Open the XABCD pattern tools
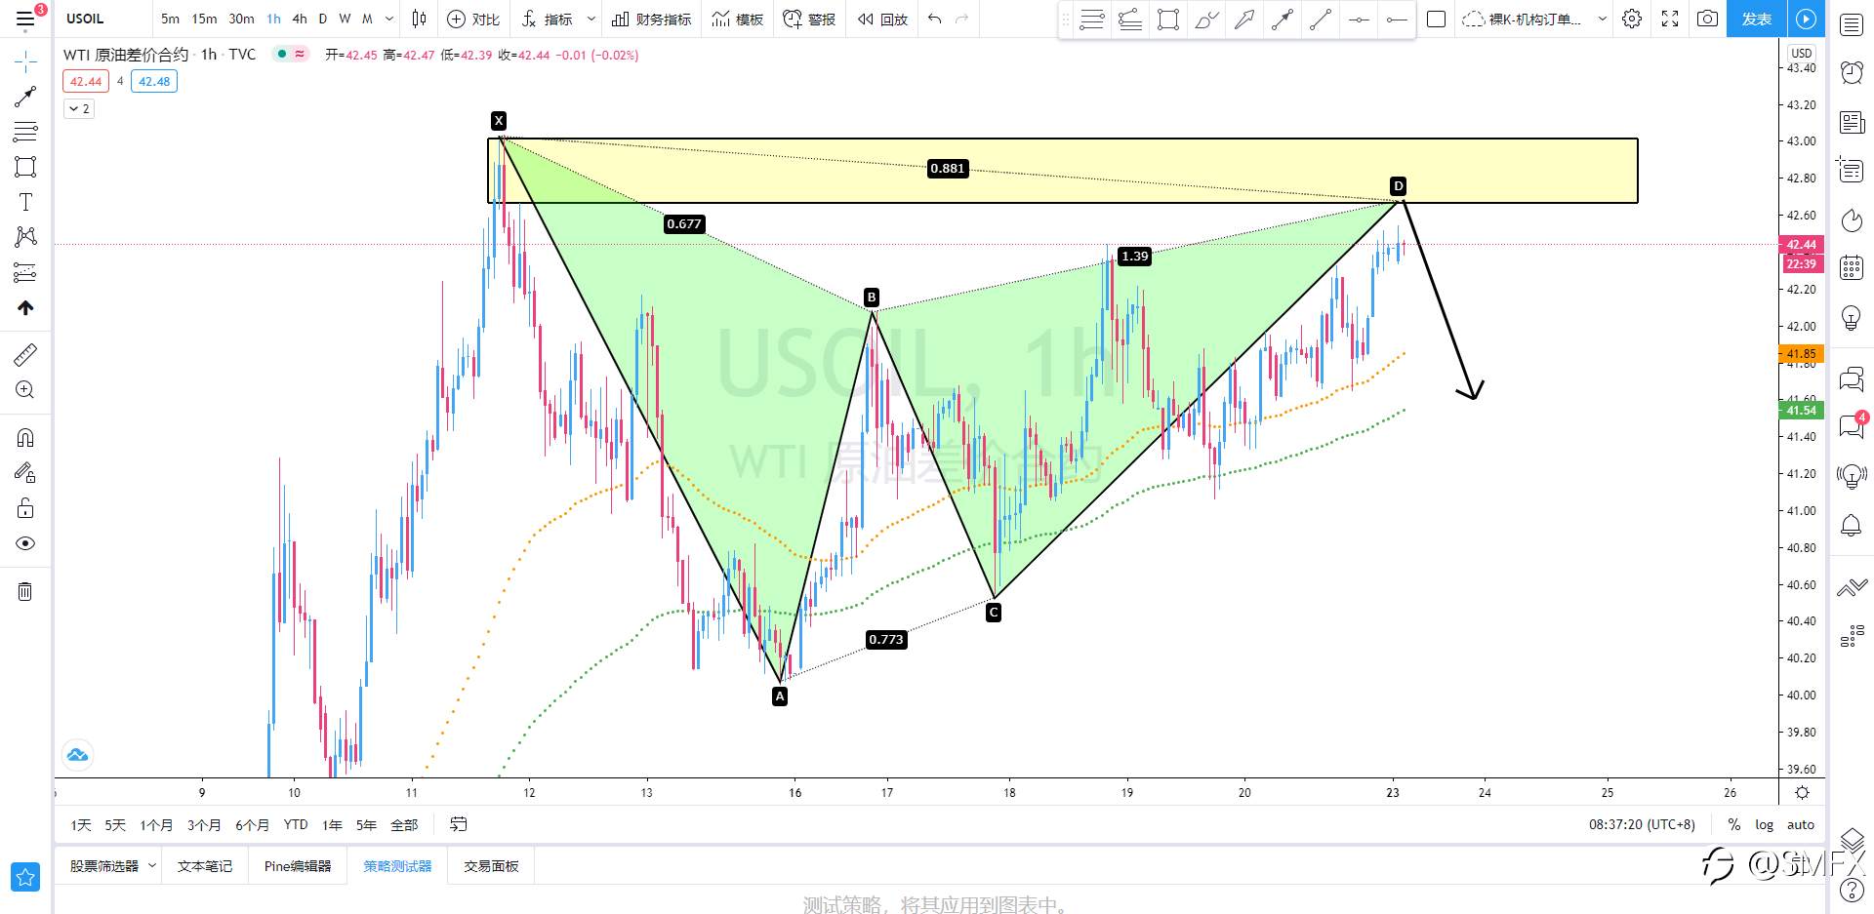1874x914 pixels. point(25,237)
